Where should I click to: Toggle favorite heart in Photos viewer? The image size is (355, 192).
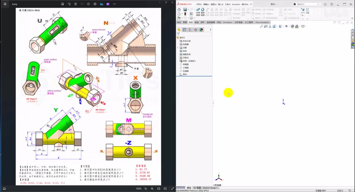(x=82, y=4)
